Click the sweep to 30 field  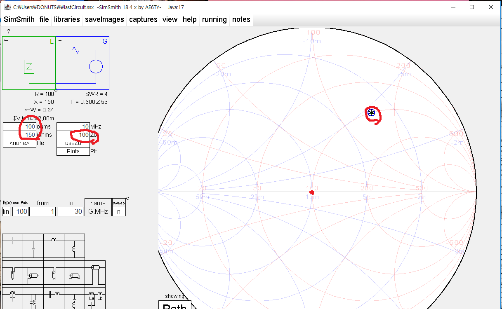[70, 212]
